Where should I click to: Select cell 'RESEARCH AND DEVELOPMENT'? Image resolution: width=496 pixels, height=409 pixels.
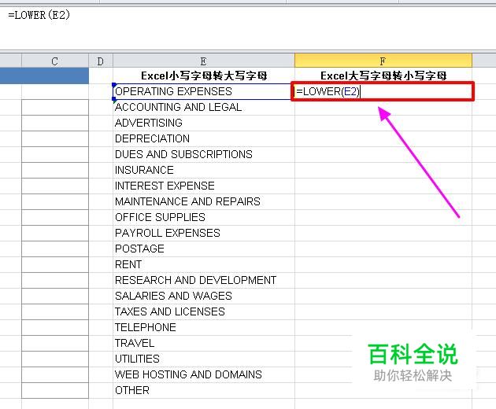[x=204, y=280]
